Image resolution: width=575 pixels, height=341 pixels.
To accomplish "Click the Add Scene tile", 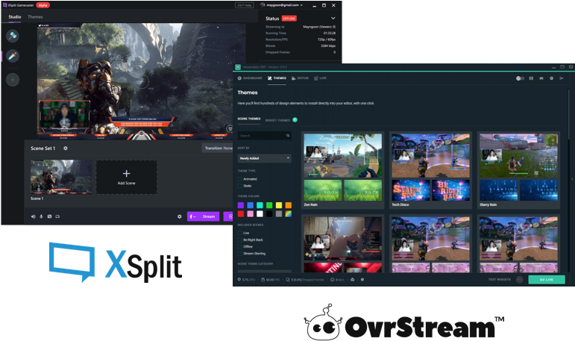I will [127, 177].
